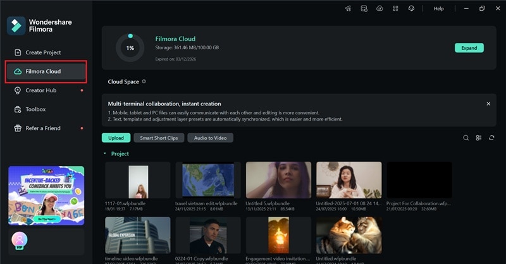Click the Cloud Space info icon
506x264 pixels.
point(144,81)
